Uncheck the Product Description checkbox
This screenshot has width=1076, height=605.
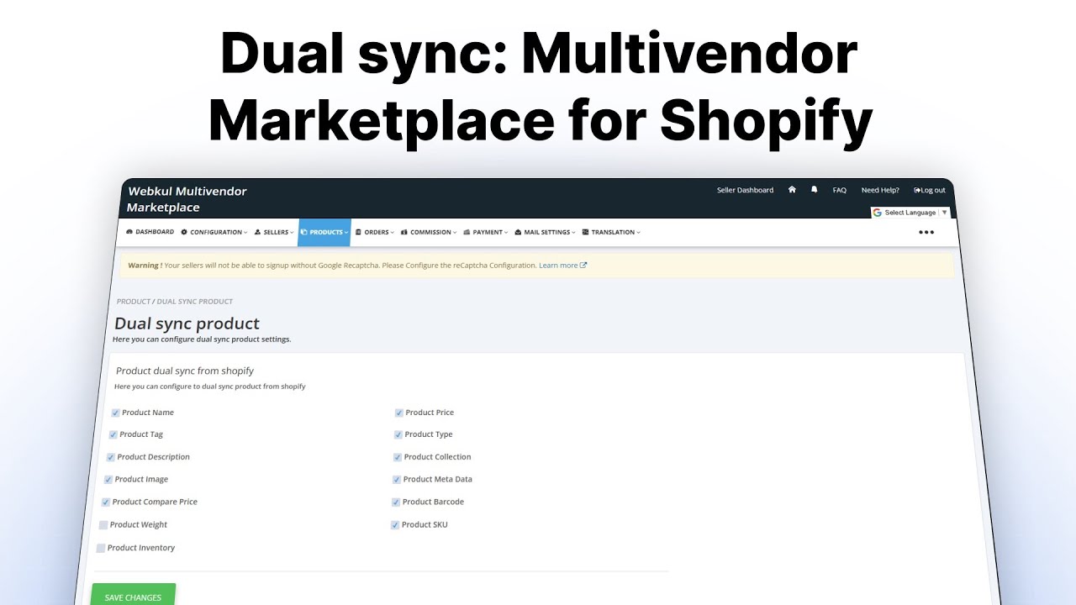pyautogui.click(x=111, y=457)
